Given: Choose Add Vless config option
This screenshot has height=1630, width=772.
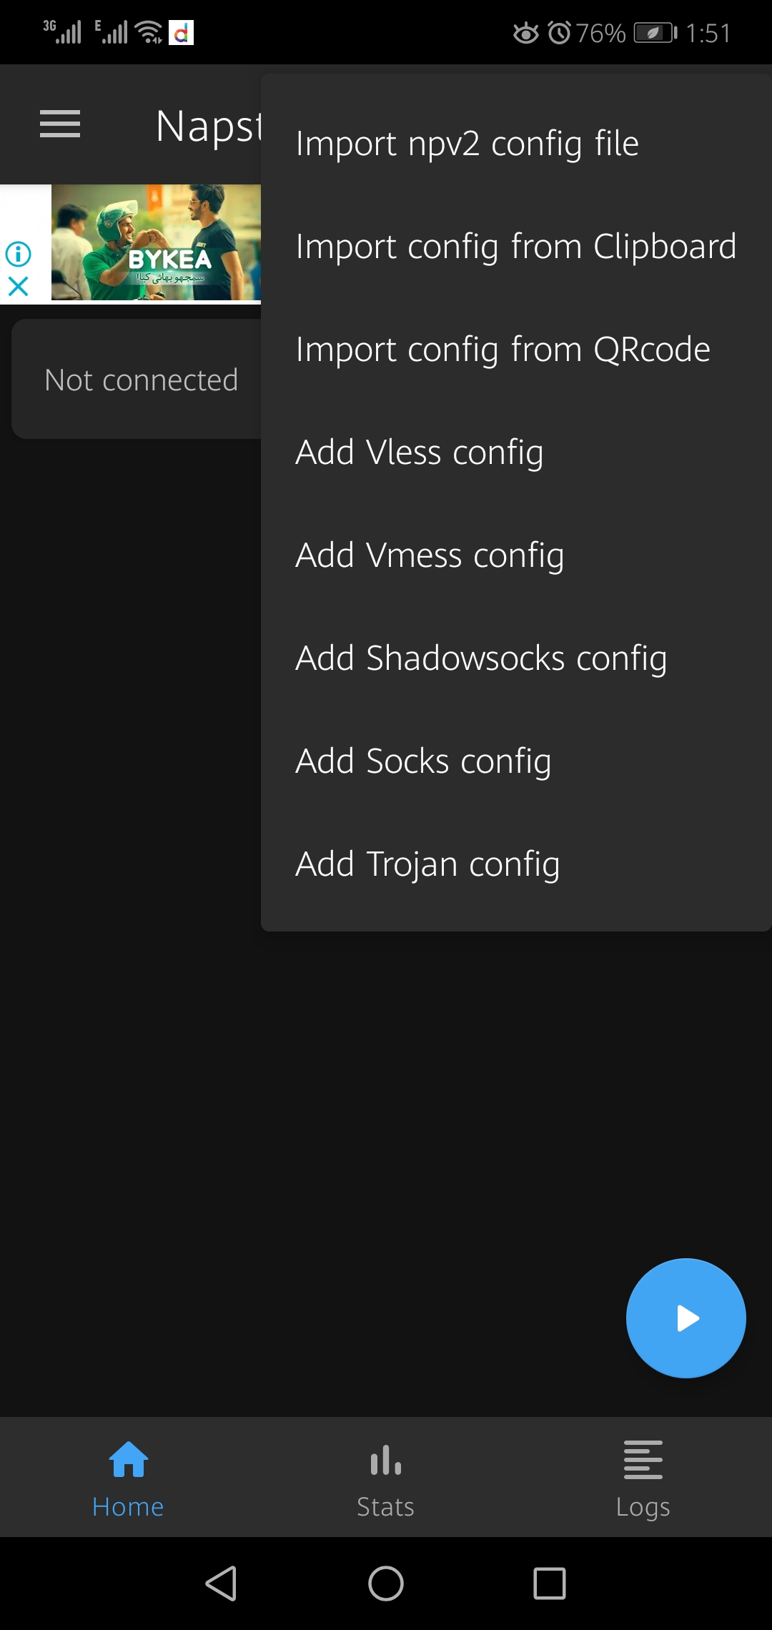Looking at the screenshot, I should [420, 453].
